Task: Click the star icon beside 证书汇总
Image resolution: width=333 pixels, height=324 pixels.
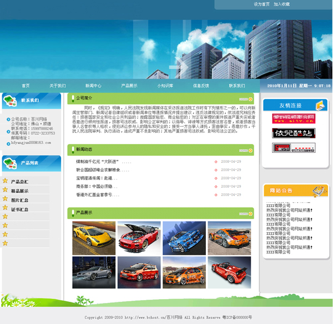Action: coord(6,209)
